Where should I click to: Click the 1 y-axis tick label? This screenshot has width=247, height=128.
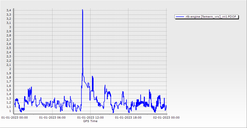point(10,111)
